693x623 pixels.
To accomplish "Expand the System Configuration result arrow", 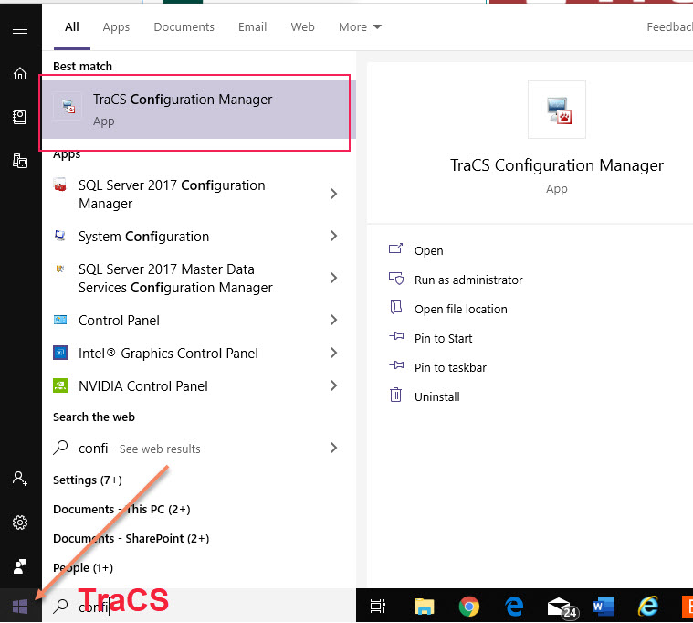I will pos(333,237).
